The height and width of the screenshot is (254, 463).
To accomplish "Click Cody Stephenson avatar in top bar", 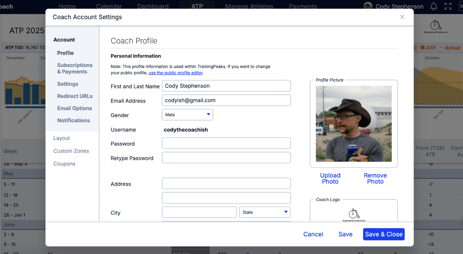I will (x=368, y=6).
